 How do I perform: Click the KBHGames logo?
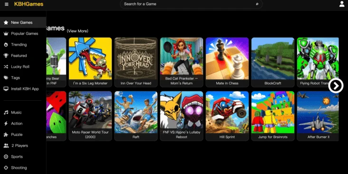click(x=29, y=4)
